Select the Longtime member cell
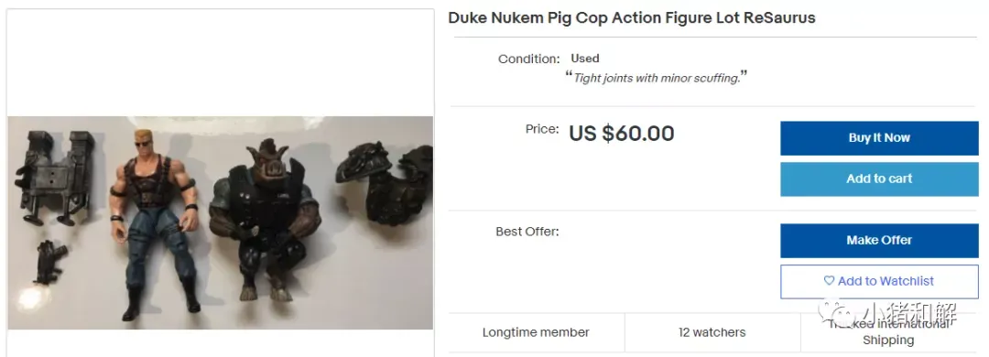 (536, 332)
